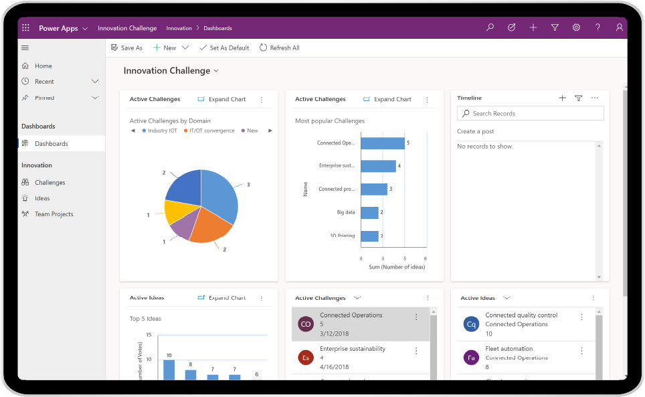
Task: Open the app launcher waffle icon
Action: [26, 28]
